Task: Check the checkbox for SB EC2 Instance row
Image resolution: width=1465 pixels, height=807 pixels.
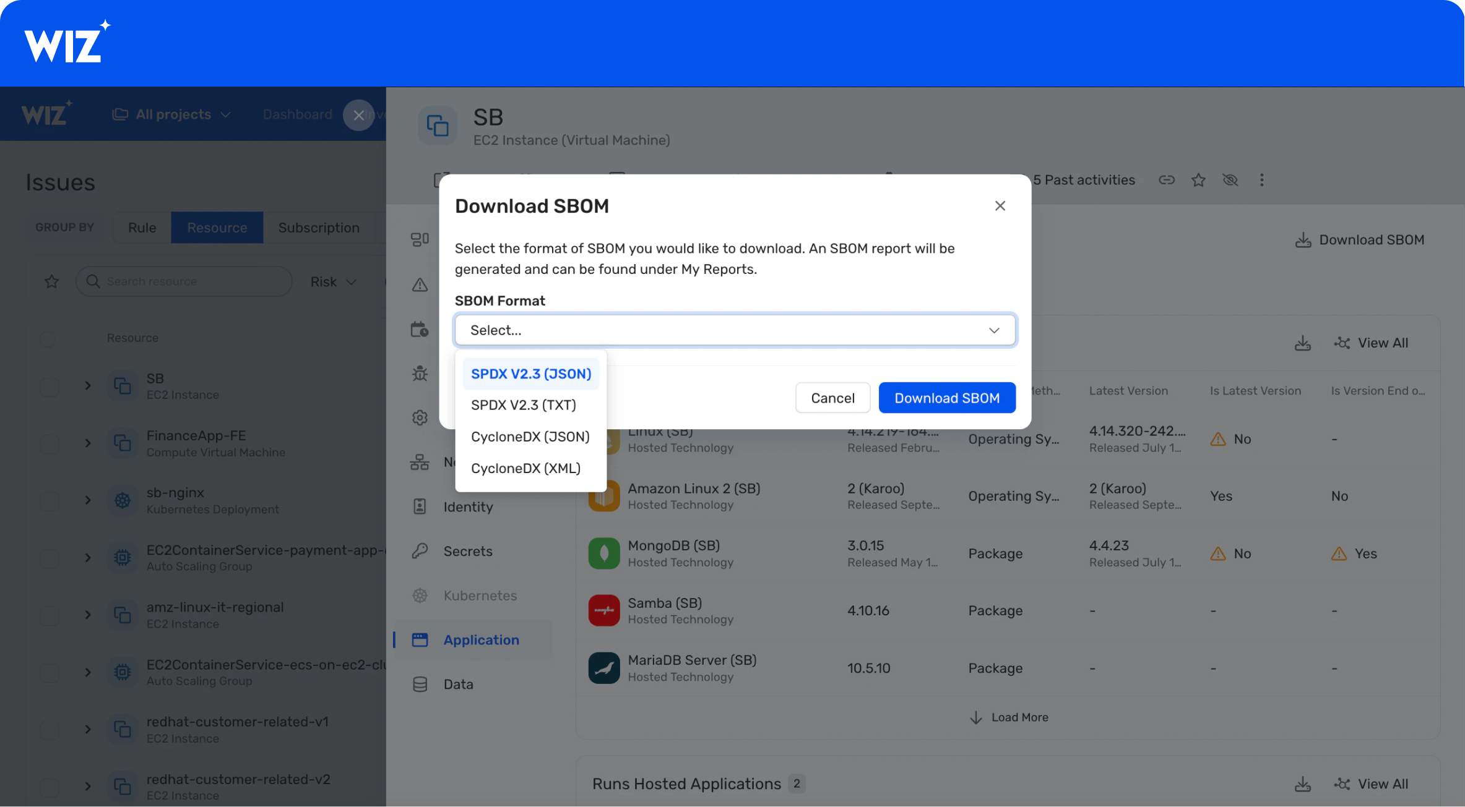Action: click(x=49, y=387)
